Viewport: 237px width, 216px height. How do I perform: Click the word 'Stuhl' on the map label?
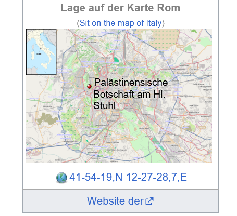104,105
